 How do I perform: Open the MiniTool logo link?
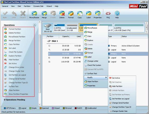point(138,6)
